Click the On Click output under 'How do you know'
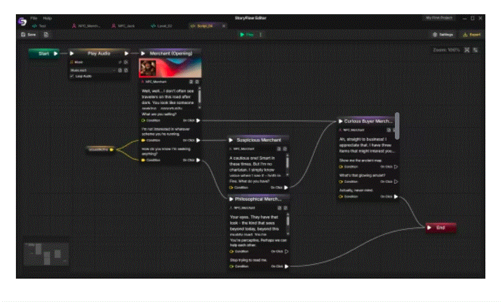Image resolution: width=503 pixels, height=302 pixels. (198, 160)
